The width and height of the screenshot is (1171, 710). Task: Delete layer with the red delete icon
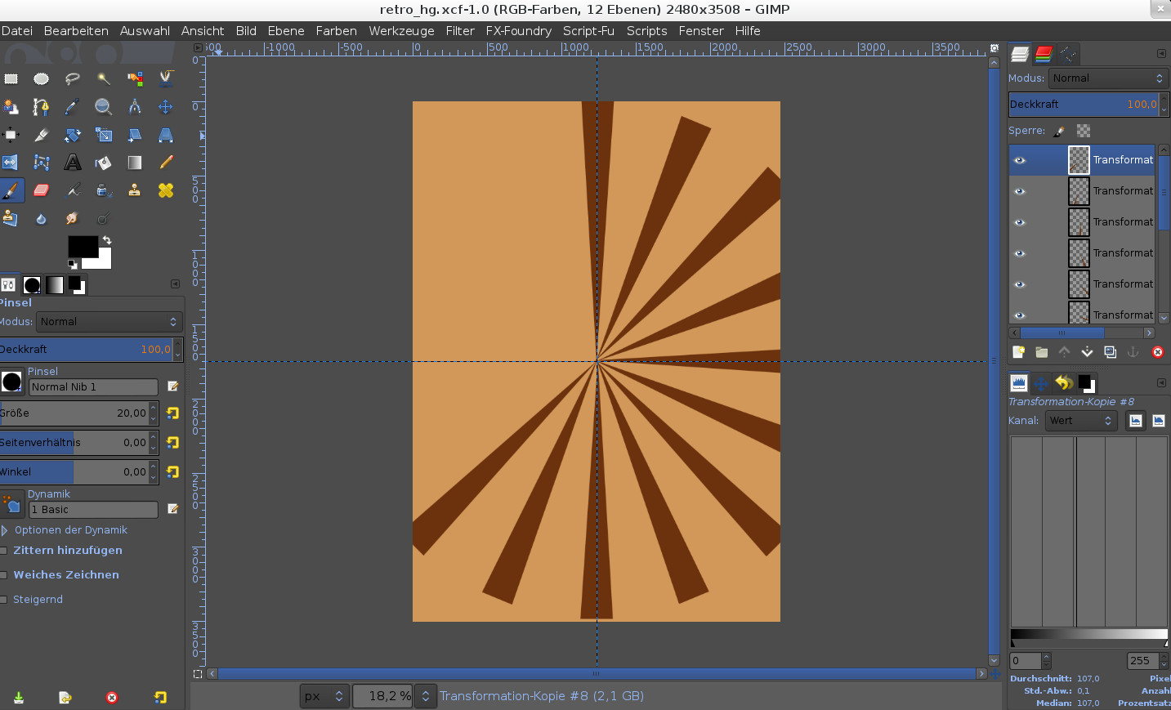[1157, 352]
